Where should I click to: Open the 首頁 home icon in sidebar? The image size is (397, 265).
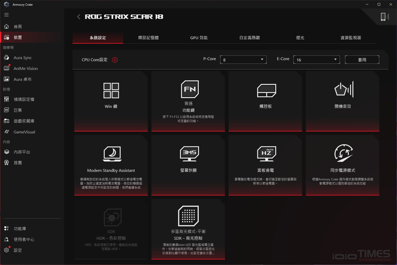pyautogui.click(x=6, y=26)
